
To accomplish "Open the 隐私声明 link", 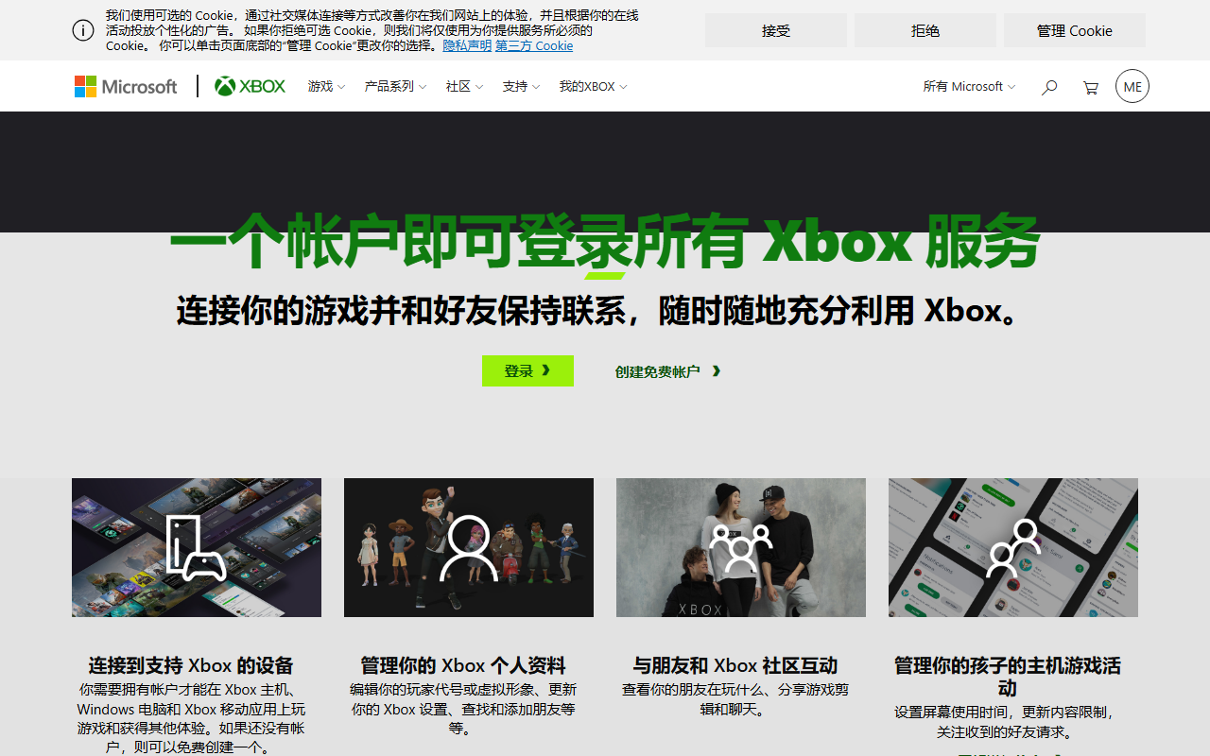I will tap(467, 45).
